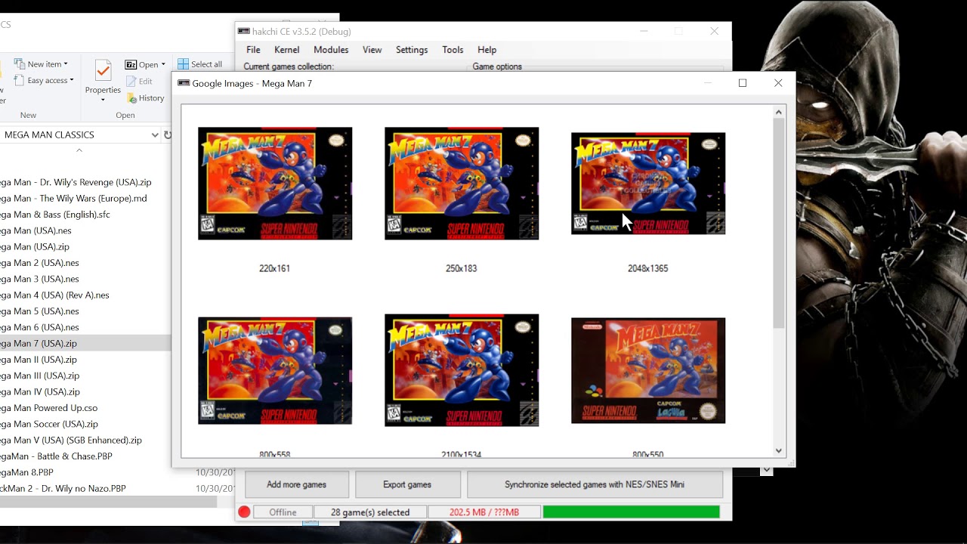Expand the MEGA MAN CLASSICS address dropdown
The width and height of the screenshot is (967, 544).
pos(155,135)
